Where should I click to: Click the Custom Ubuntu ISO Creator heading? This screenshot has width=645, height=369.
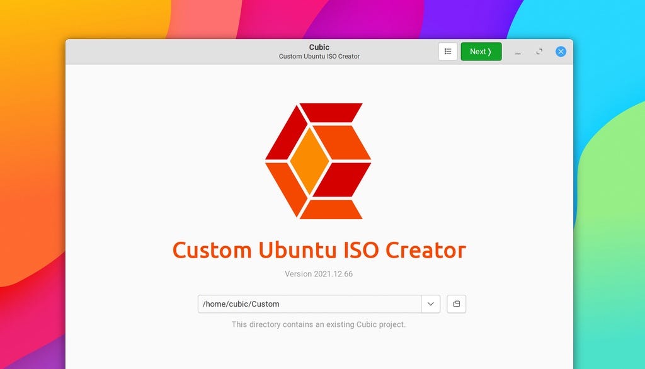319,250
